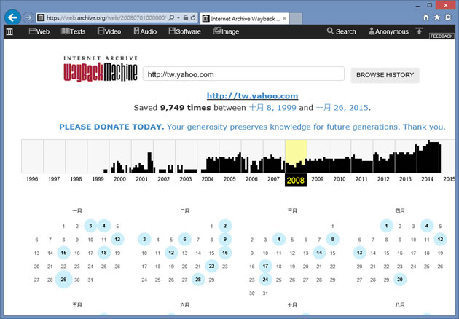Open the first capture date 8, 1999 link
This screenshot has width=459, height=319.
pos(272,108)
